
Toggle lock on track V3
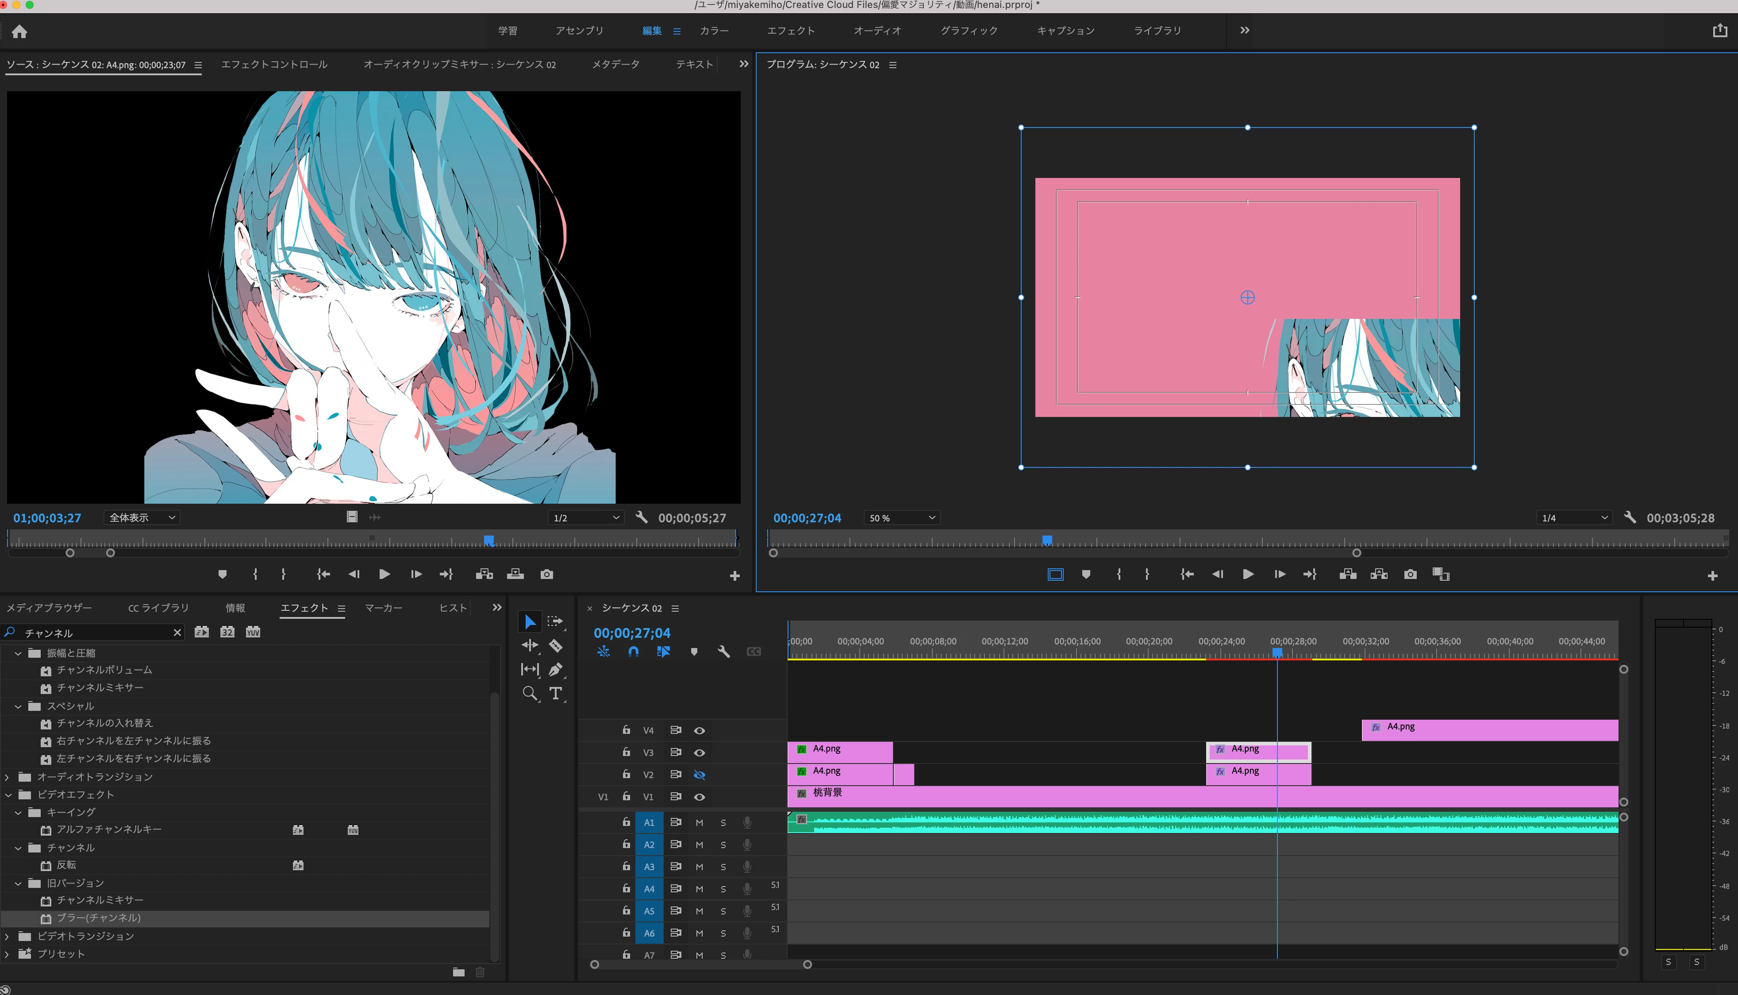pos(626,752)
